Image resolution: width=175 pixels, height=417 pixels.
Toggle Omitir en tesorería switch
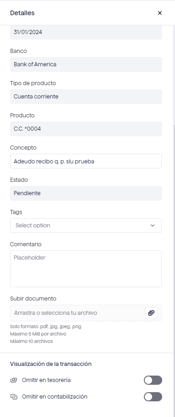click(153, 380)
